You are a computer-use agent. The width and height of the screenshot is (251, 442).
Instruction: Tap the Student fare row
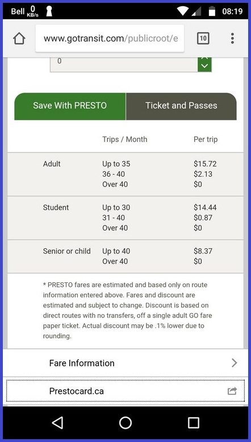(x=125, y=218)
